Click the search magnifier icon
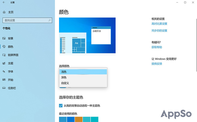The image size is (197, 122). pyautogui.click(x=50, y=20)
